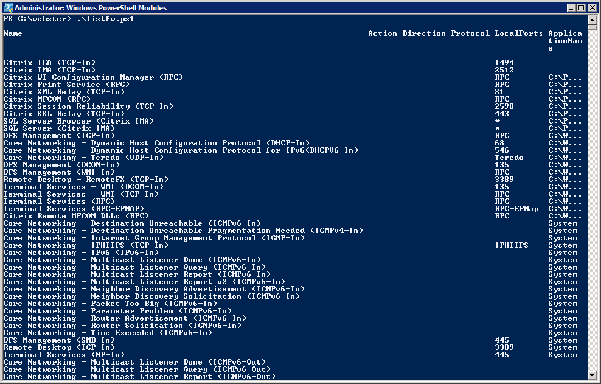
Task: Click the Terminal Services (NP-In) line
Action: (64, 355)
